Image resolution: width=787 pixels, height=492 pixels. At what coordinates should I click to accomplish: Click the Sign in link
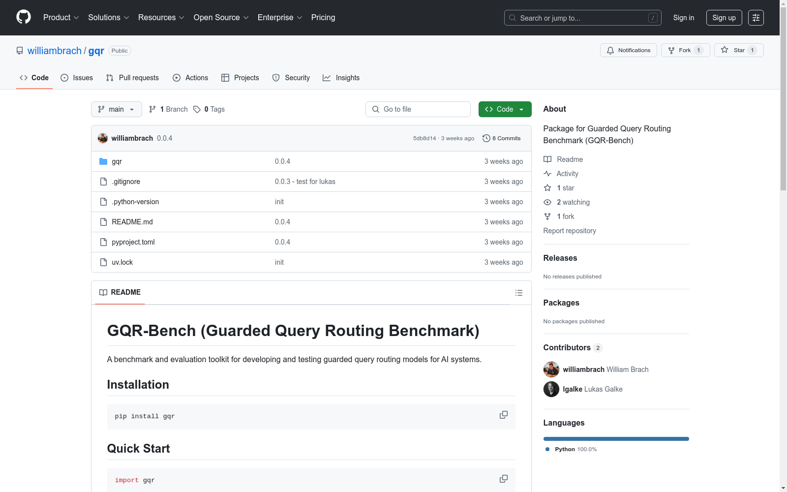pos(684,18)
